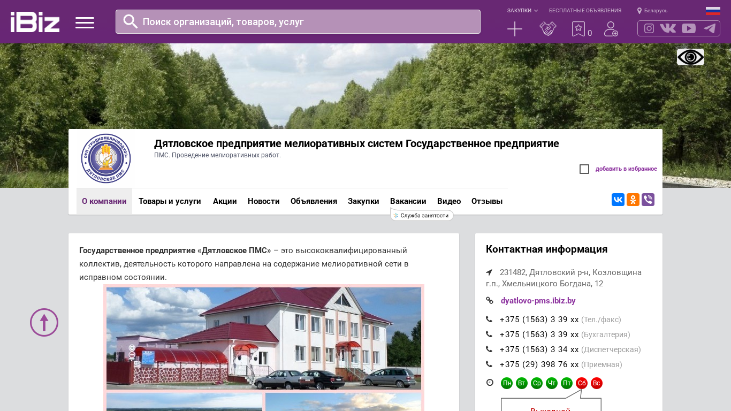The height and width of the screenshot is (411, 731).
Task: Open the office building photo
Action: [264, 338]
